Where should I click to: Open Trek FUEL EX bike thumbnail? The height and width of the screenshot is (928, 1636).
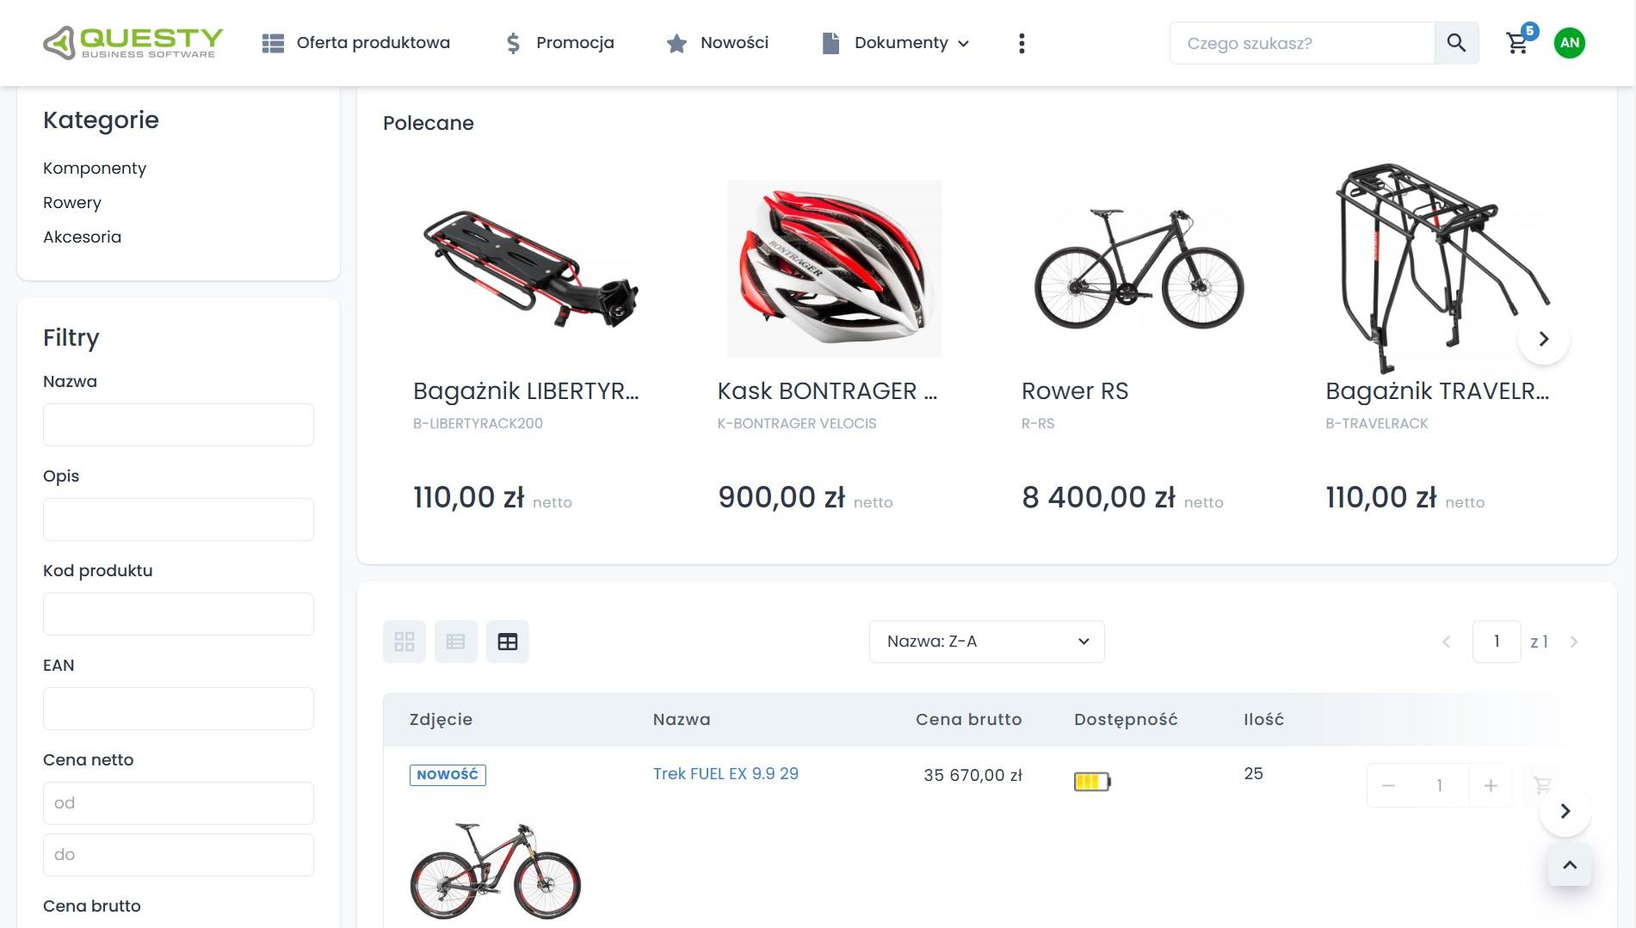point(496,870)
